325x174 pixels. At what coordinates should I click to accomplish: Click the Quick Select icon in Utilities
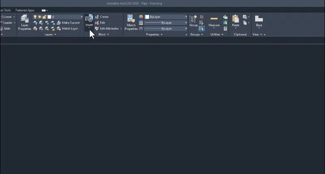click(x=225, y=17)
